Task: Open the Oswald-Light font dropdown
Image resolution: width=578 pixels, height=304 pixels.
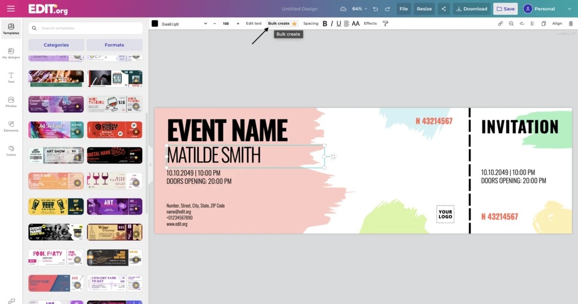Action: [x=185, y=24]
